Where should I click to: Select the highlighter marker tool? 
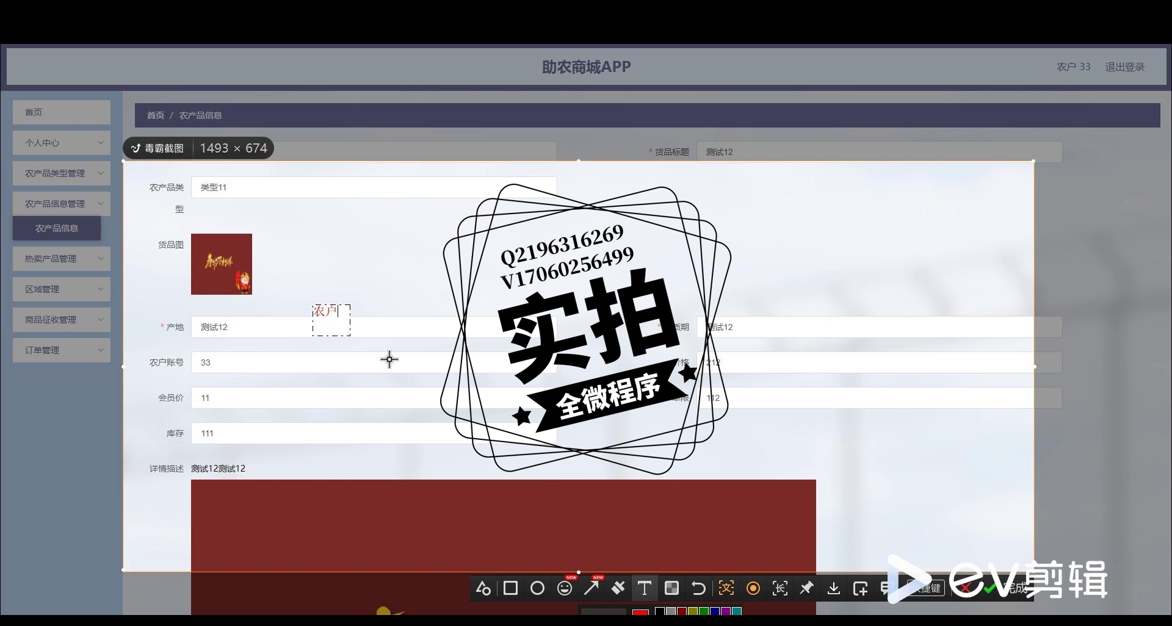618,588
